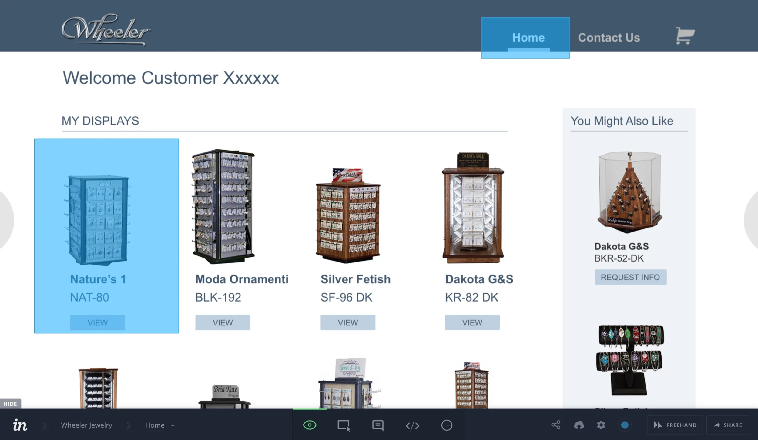Go to next screen with right arrow
This screenshot has width=758, height=440.
tap(751, 220)
